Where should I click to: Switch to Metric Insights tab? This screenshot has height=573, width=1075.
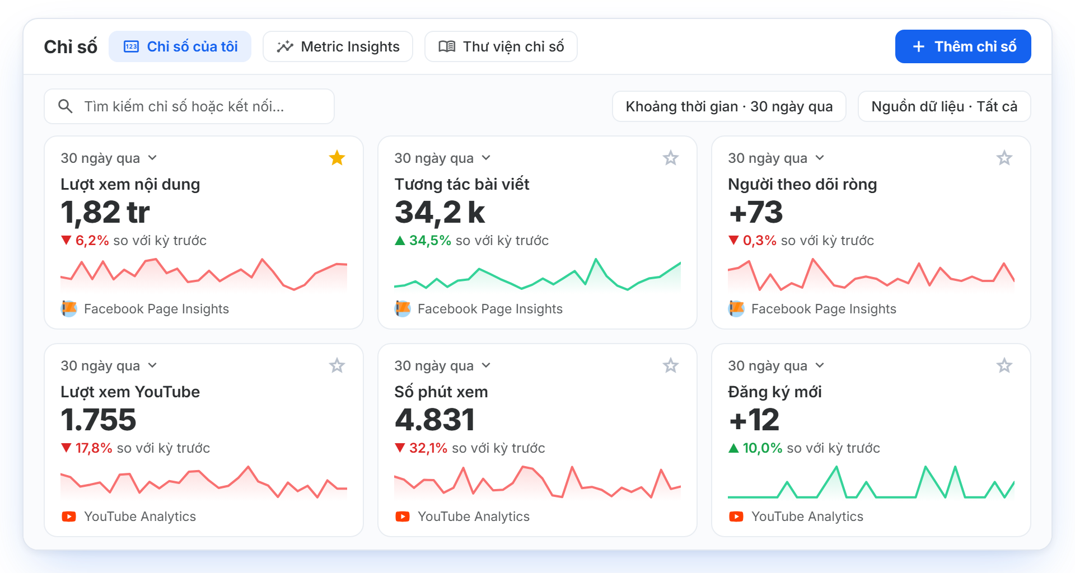pos(338,46)
